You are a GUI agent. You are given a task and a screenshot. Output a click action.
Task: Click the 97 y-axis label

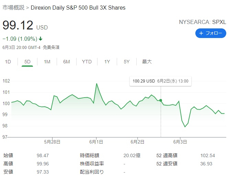[5, 137]
